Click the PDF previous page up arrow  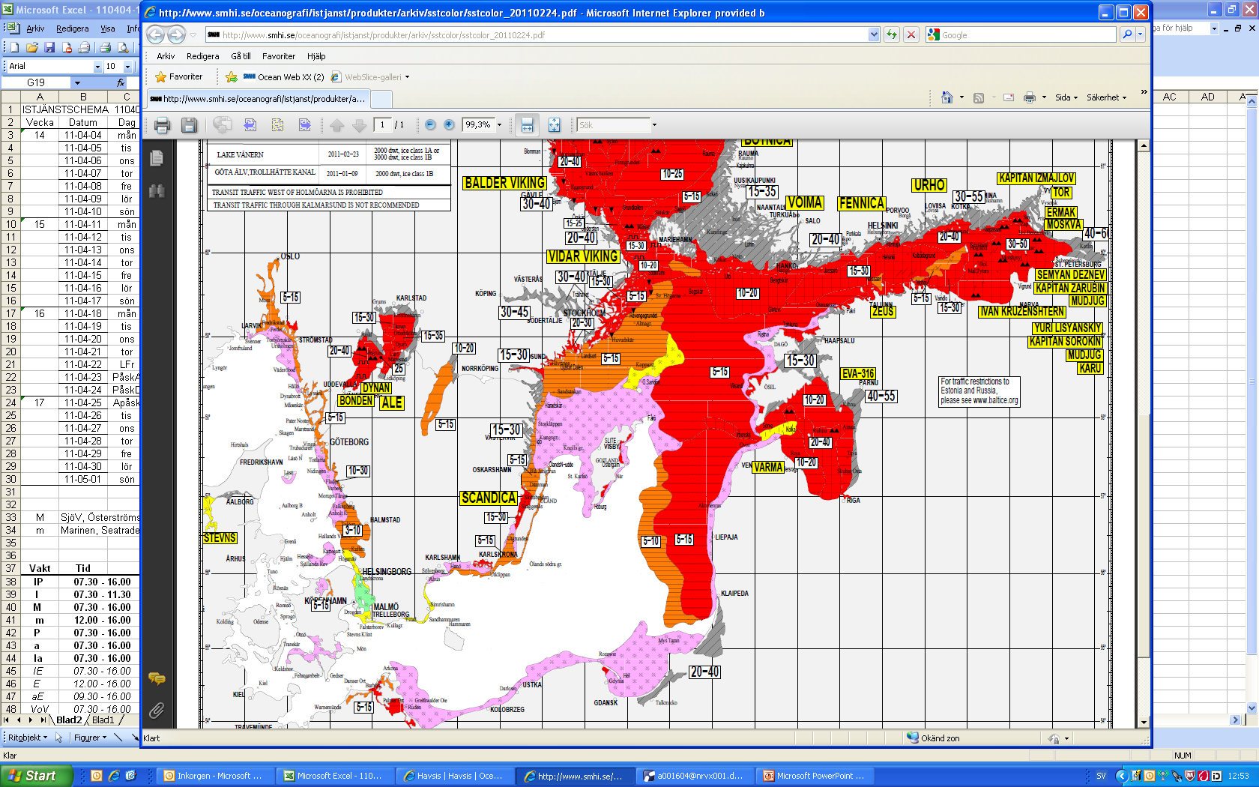click(337, 125)
